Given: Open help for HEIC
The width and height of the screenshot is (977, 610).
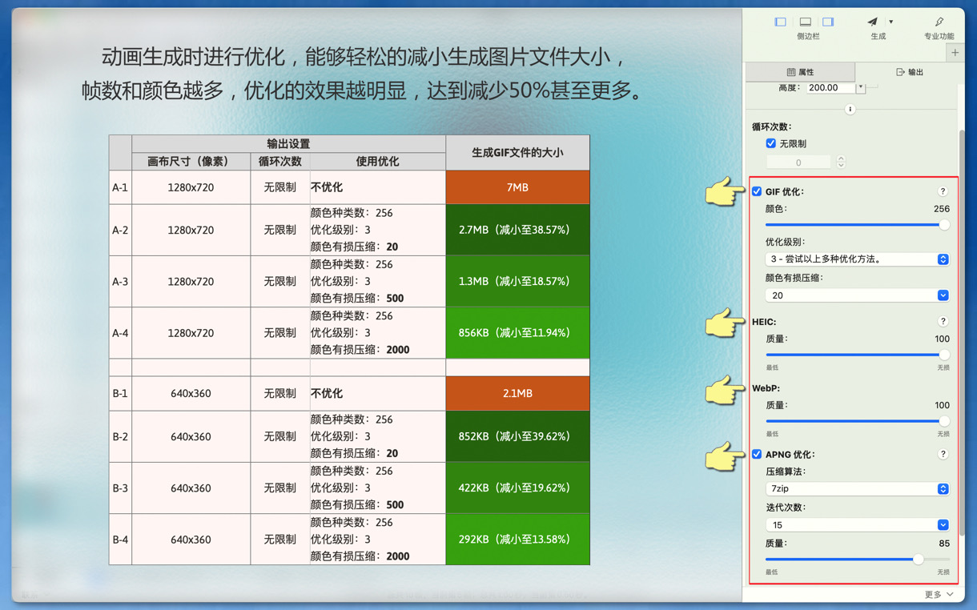Looking at the screenshot, I should (x=943, y=322).
